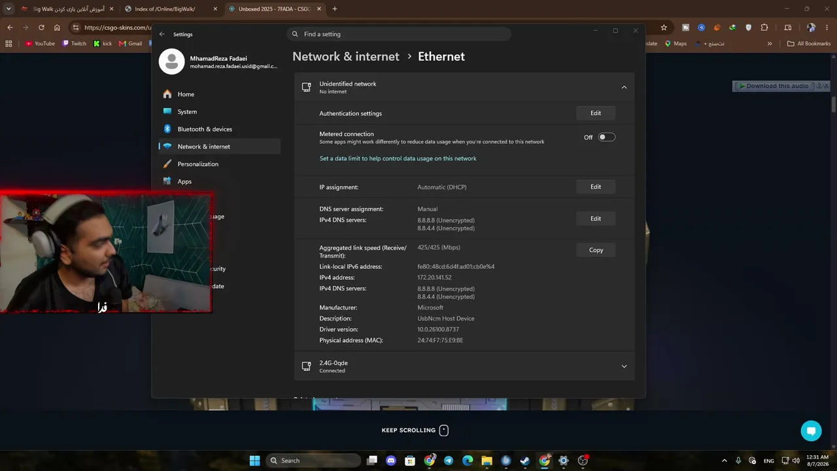Go to Chrome's home page

(57, 27)
